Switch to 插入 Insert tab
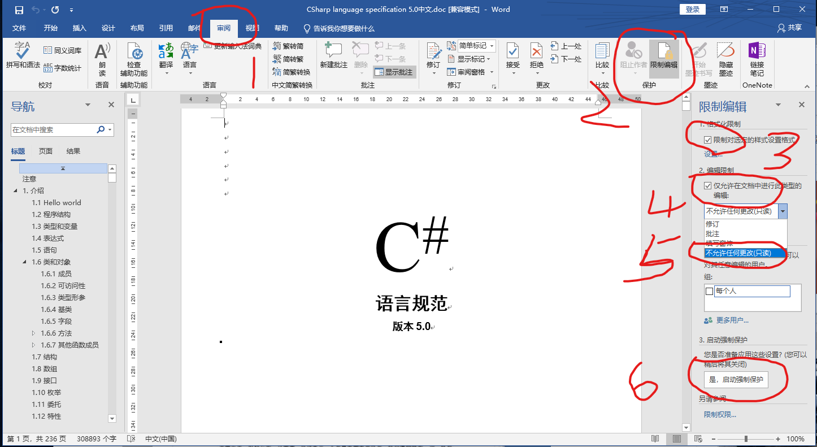 80,28
